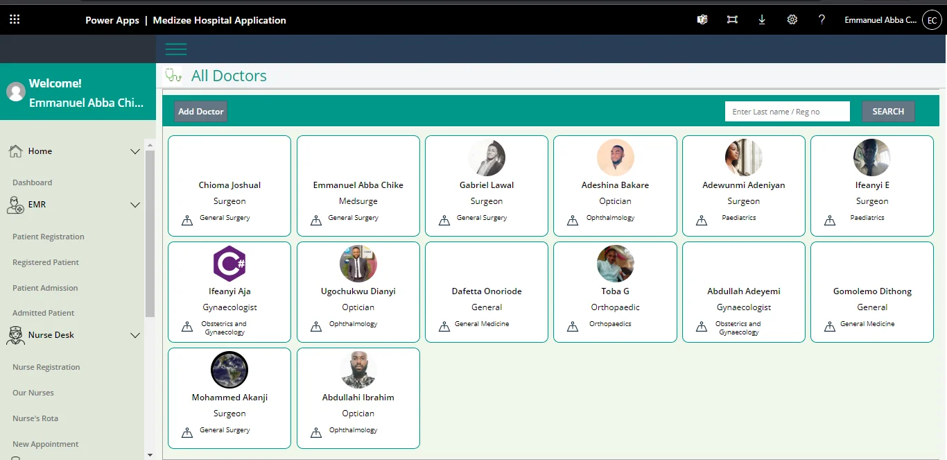This screenshot has height=460, width=947.
Task: Go to Nurse's Rota menu item
Action: [35, 418]
